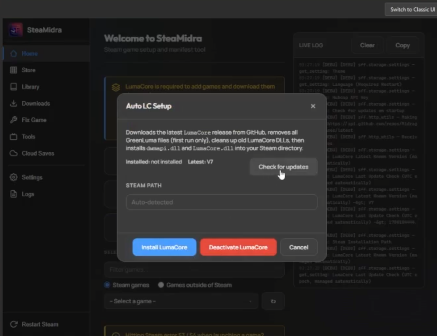Click the 'Latest: V7' version text

coord(200,162)
